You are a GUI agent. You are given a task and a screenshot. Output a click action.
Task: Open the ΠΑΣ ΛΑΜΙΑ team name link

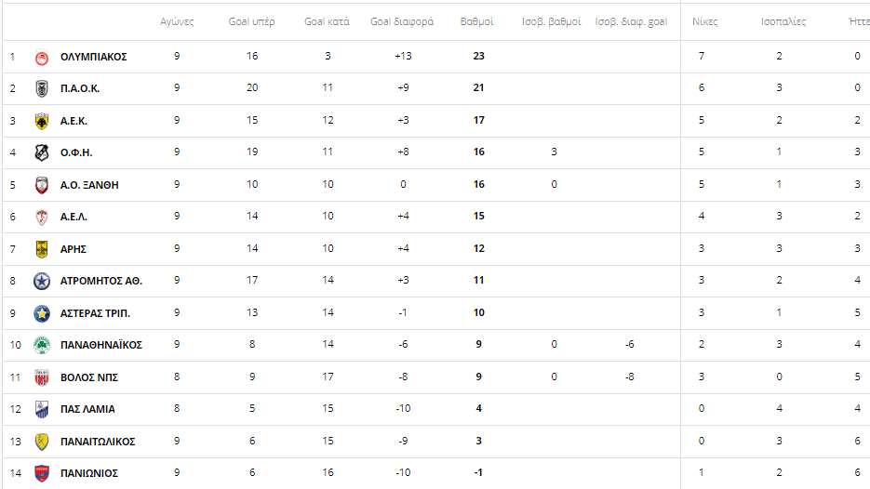coord(87,409)
